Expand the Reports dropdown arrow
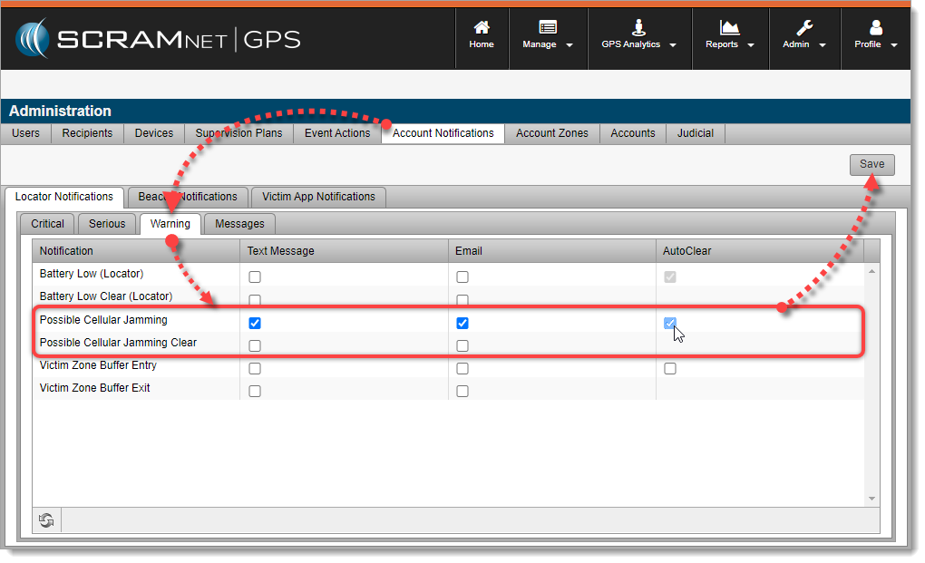The image size is (925, 563). [x=751, y=44]
